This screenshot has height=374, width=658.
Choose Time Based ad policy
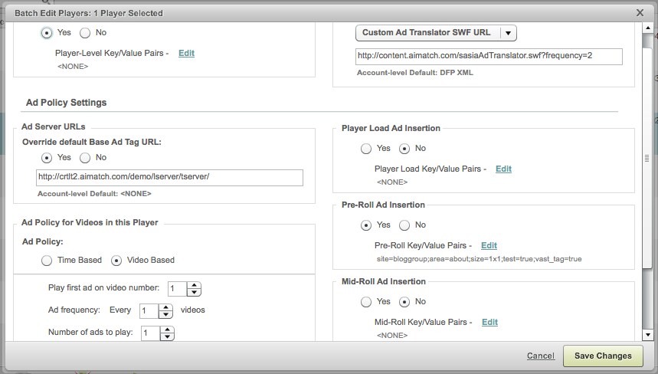[x=47, y=261]
